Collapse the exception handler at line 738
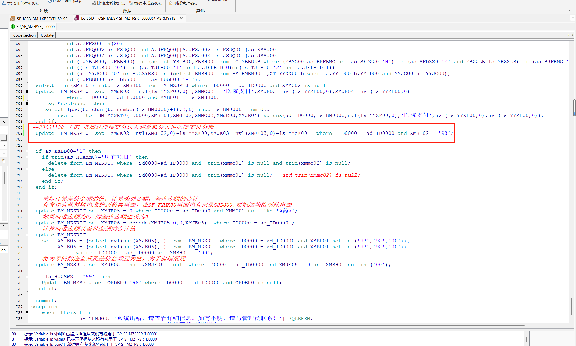The width and height of the screenshot is (576, 346). pyautogui.click(x=27, y=312)
